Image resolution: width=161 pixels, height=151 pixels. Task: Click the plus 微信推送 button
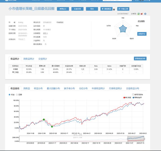pyautogui.click(x=106, y=9)
